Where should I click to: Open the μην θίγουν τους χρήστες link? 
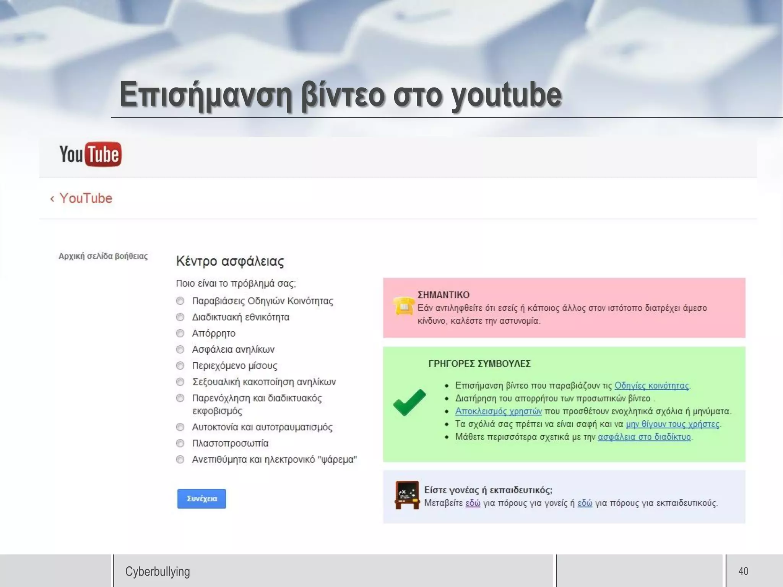tap(673, 424)
